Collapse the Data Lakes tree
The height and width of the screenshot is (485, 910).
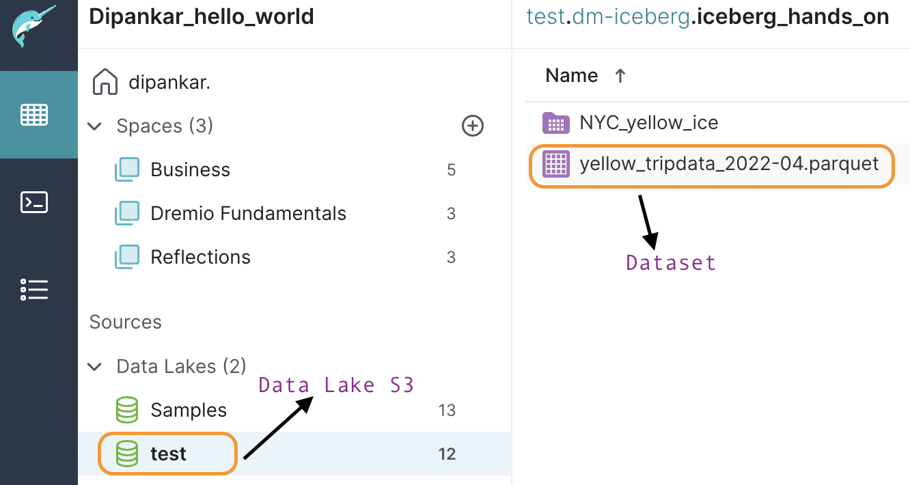[x=94, y=366]
